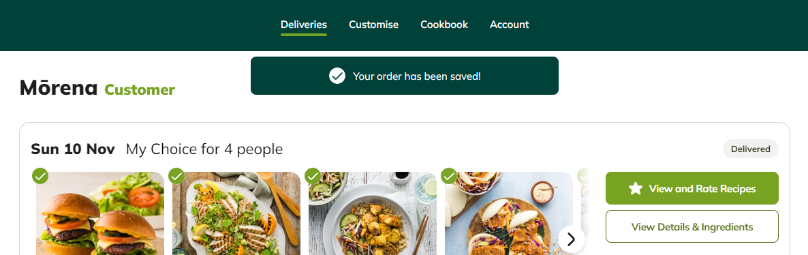Open the grilled chicken salad thumbnail
The width and height of the screenshot is (808, 255).
tap(236, 213)
